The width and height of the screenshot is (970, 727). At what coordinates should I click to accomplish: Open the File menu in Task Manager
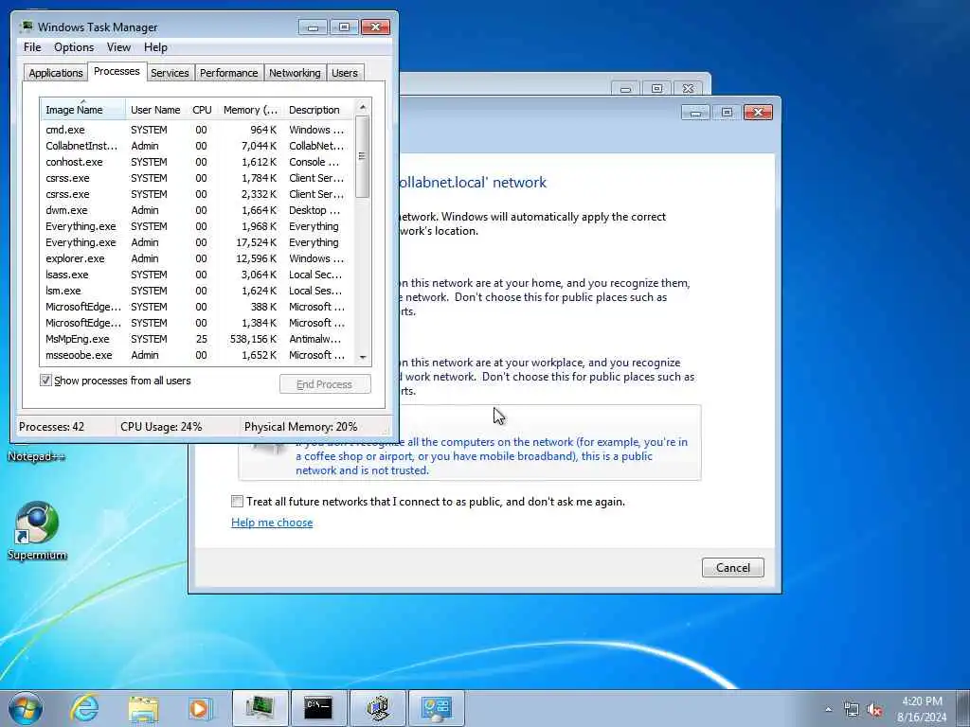[32, 47]
